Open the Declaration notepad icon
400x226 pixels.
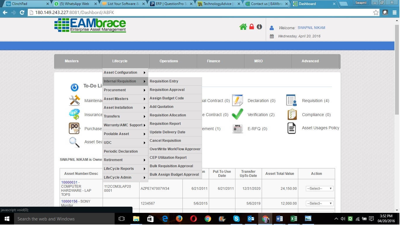(x=237, y=100)
